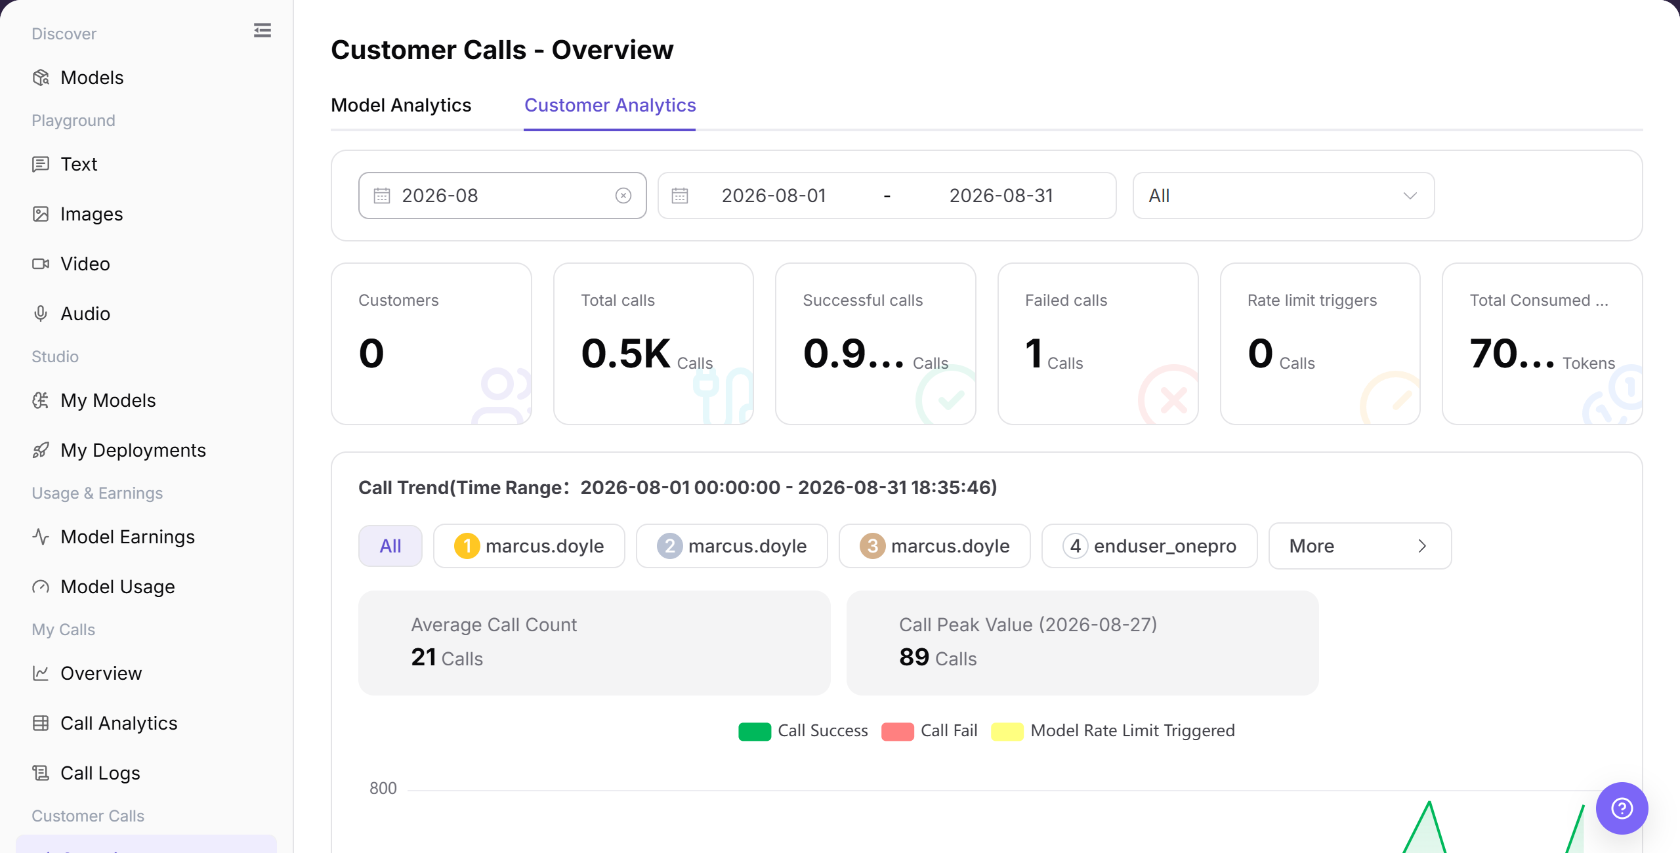Click the Total Consumed tokens card
The image size is (1680, 853).
[x=1542, y=344]
